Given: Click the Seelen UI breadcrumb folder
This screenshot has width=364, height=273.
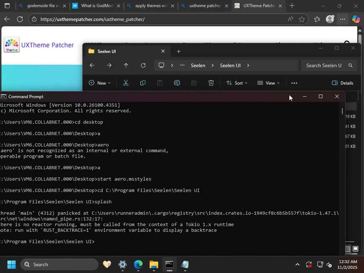Looking at the screenshot, I should pyautogui.click(x=230, y=65).
